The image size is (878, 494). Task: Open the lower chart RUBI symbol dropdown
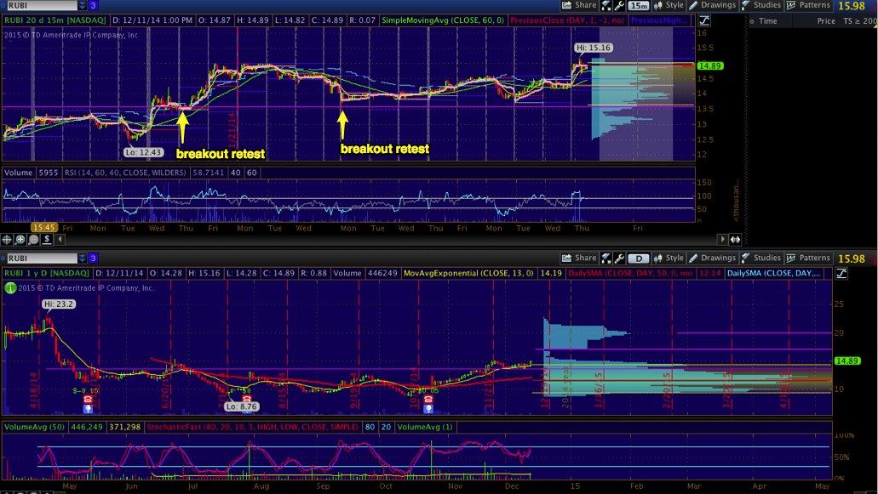(x=82, y=258)
